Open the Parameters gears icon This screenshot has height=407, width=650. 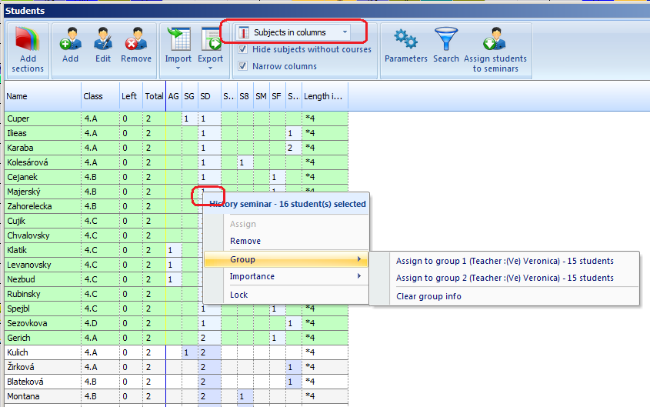[x=405, y=40]
